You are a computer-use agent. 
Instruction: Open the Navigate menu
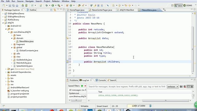pyautogui.click(x=30, y=1)
